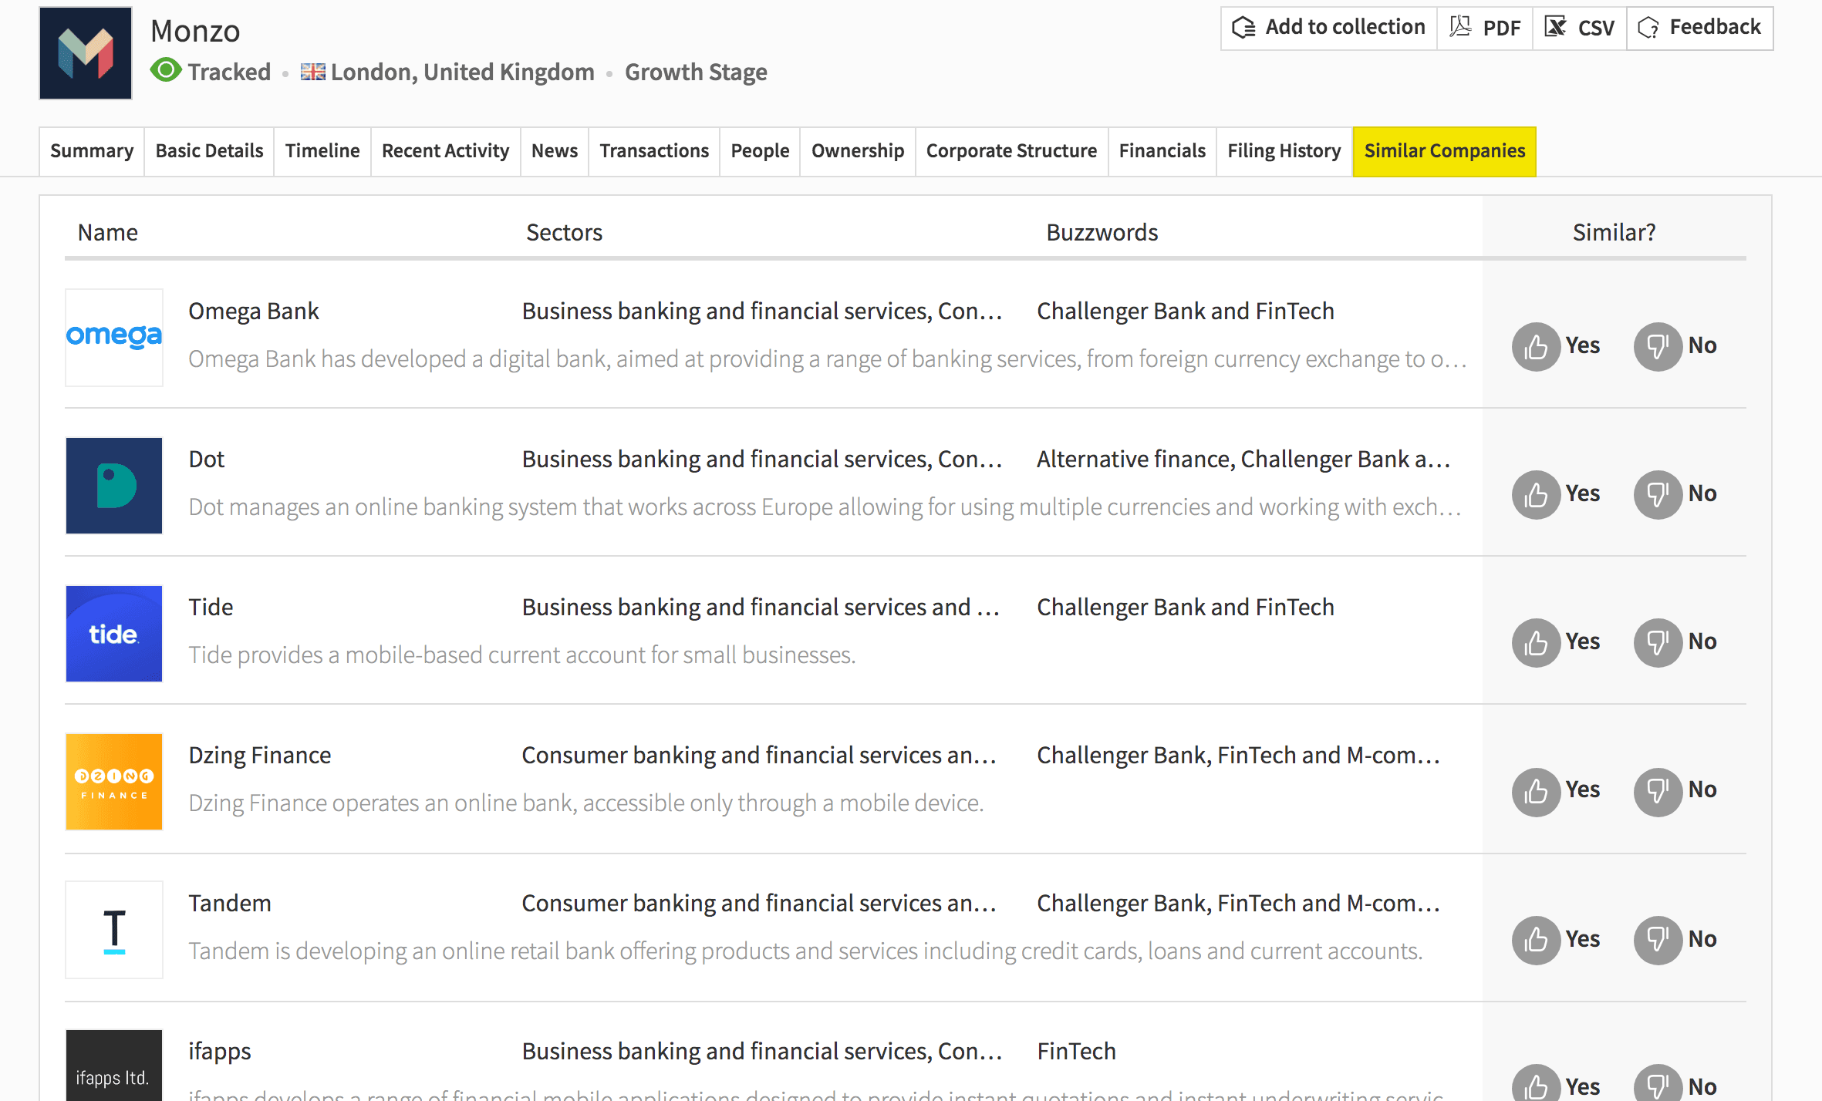This screenshot has width=1822, height=1101.
Task: Click the Sectors column header
Action: tap(564, 232)
